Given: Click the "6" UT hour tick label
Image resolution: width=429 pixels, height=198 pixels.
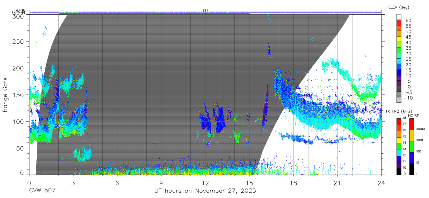Looking at the screenshot, I should (x=117, y=183).
